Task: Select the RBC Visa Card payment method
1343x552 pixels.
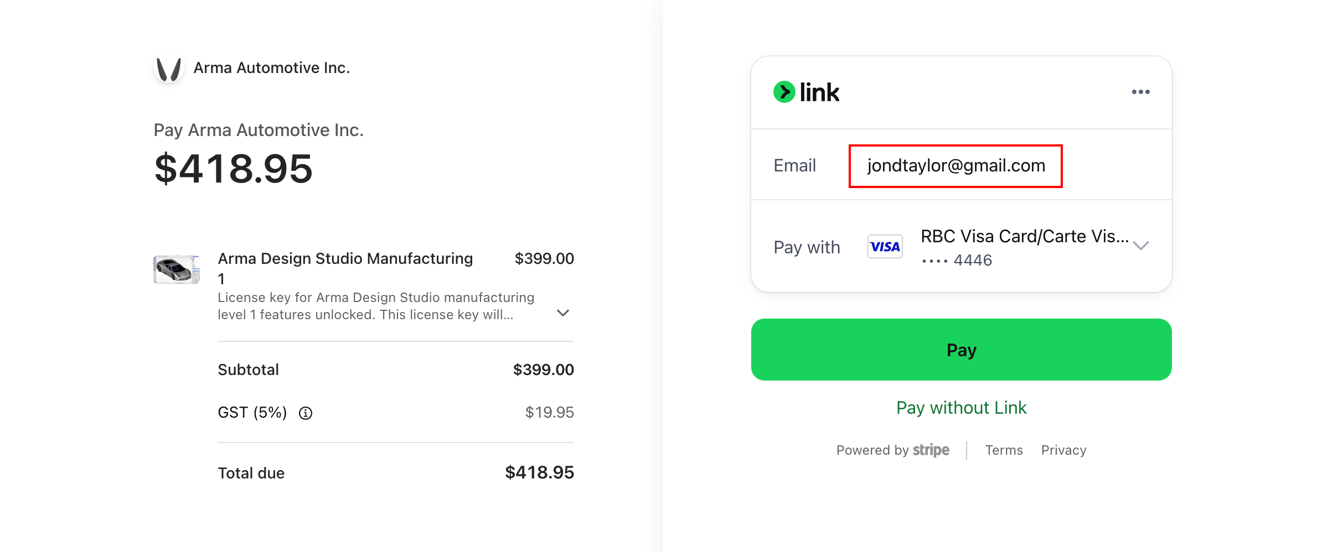Action: click(1024, 237)
